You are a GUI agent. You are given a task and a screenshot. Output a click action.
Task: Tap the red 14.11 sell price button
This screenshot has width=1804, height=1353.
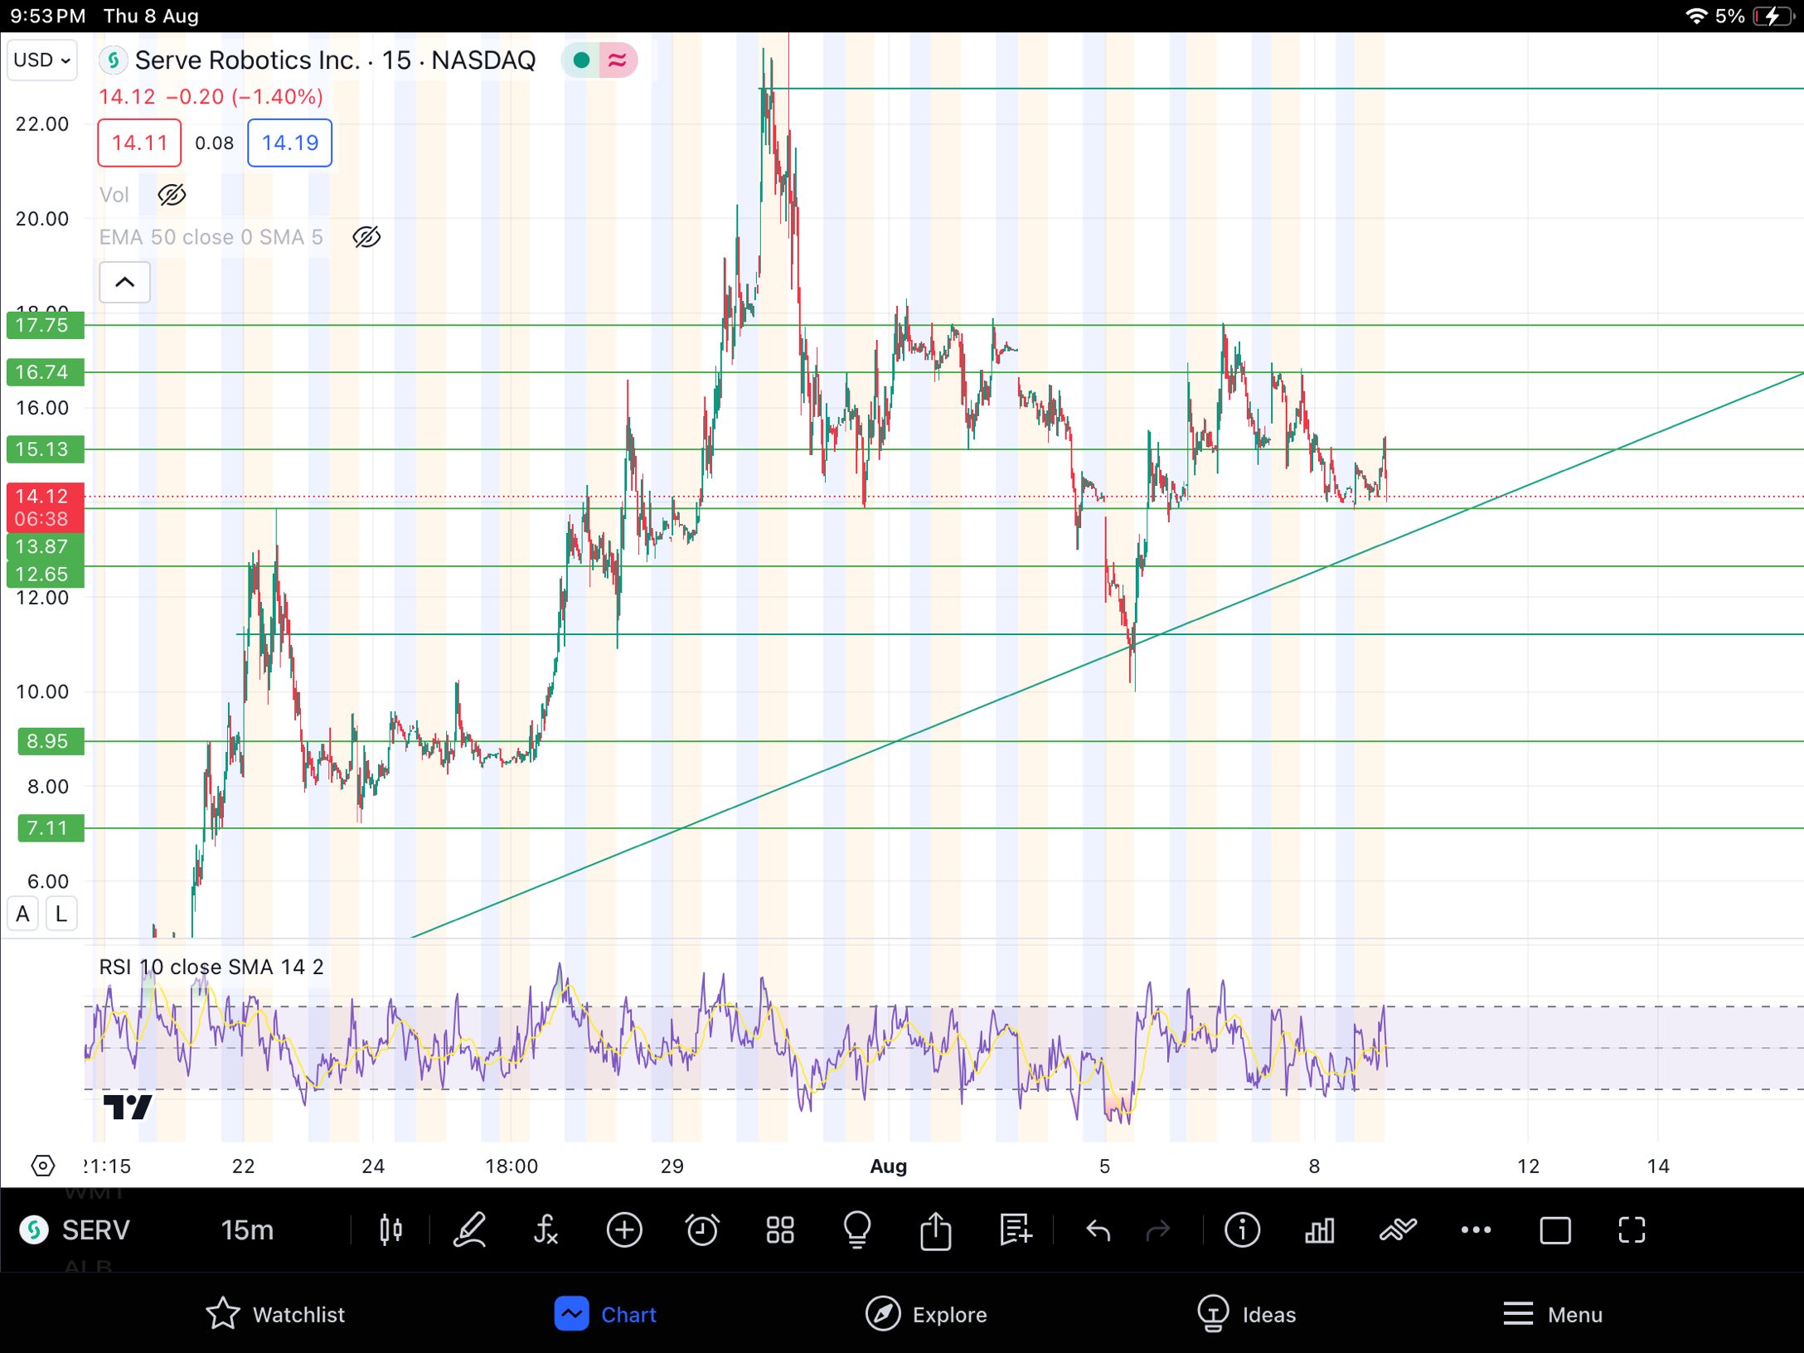coord(139,143)
